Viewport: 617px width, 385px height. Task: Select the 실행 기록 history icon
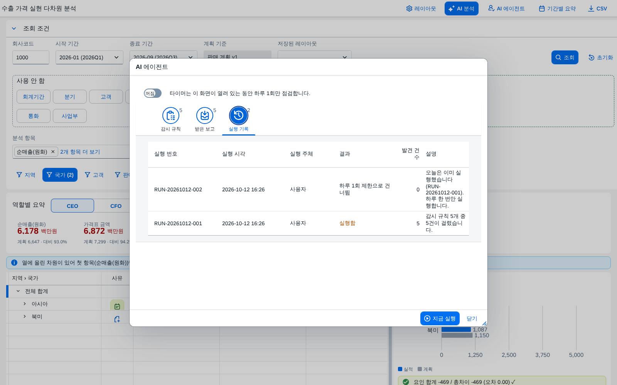point(239,115)
